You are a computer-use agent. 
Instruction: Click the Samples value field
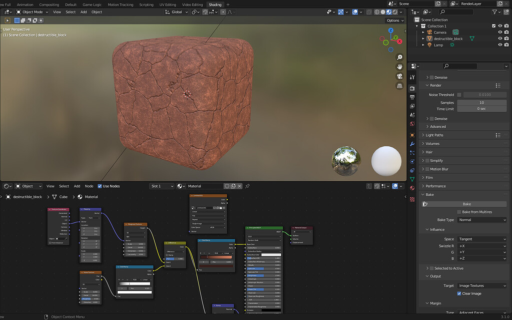pos(481,103)
